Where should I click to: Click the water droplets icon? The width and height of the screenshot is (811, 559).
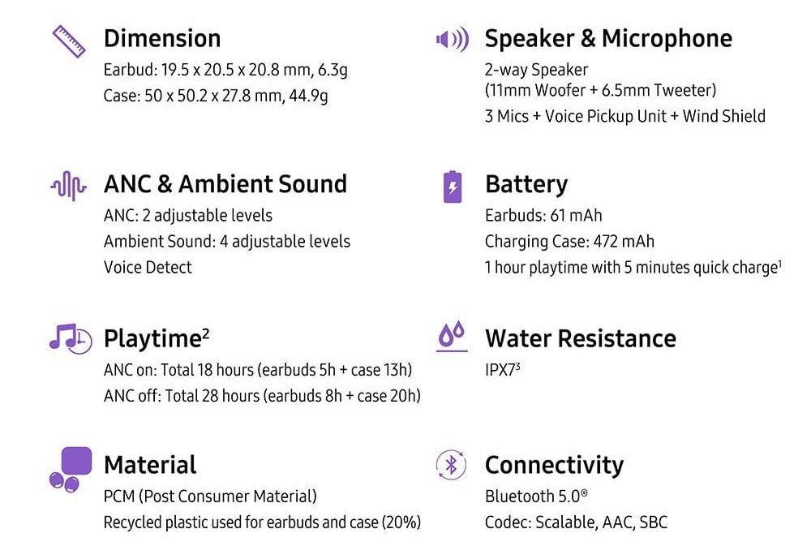click(x=452, y=337)
